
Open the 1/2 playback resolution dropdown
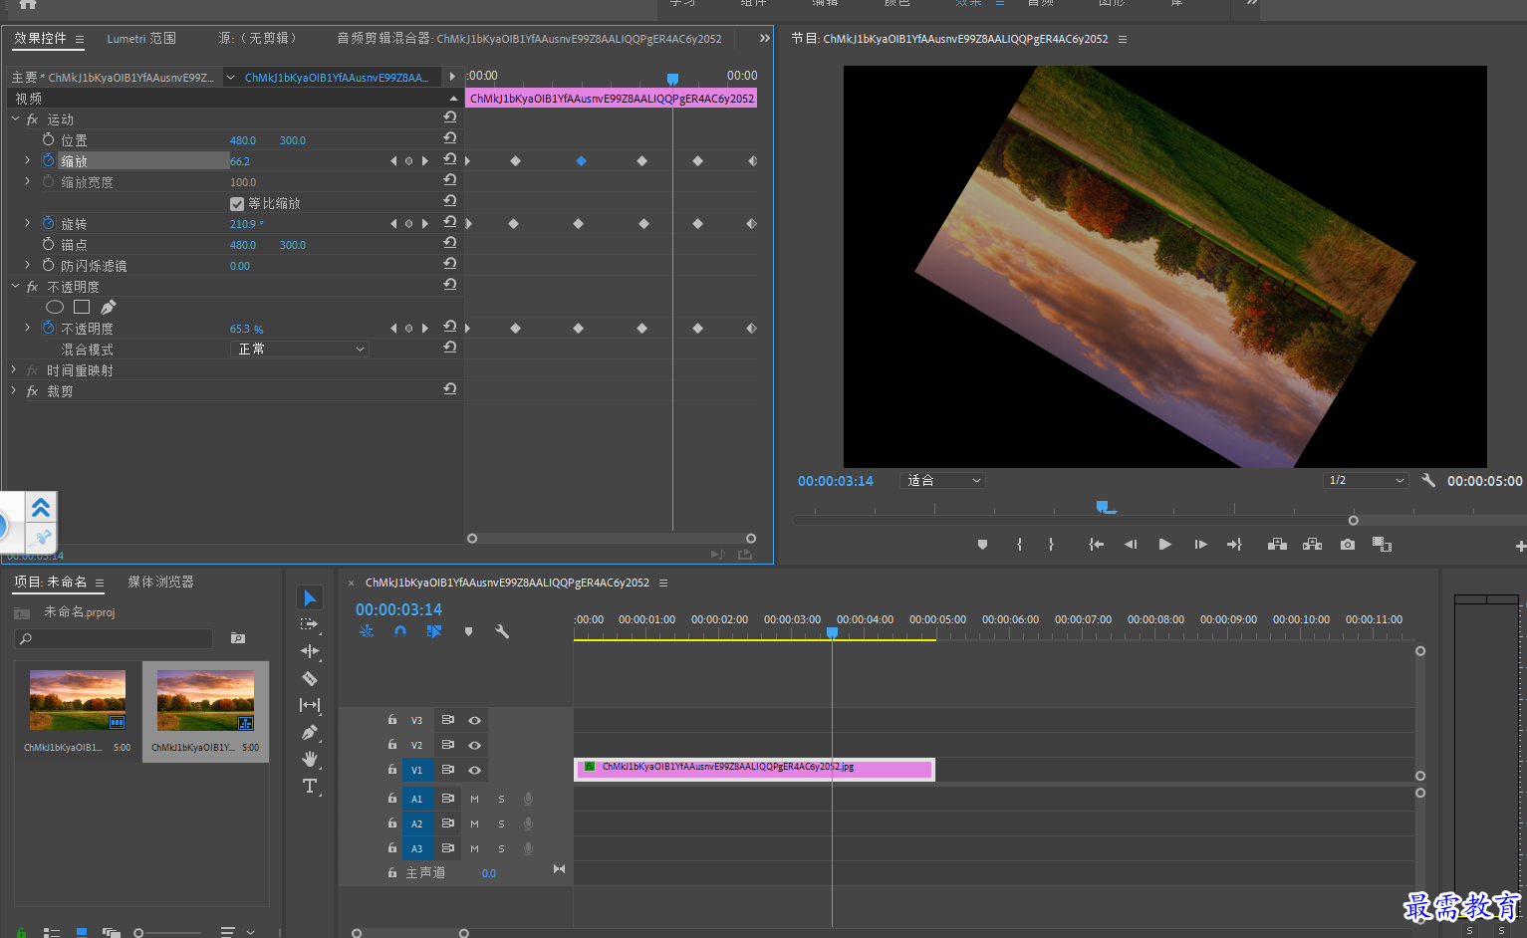pos(1366,480)
